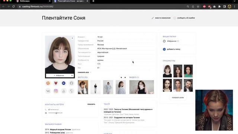Viewport: 238px width, 134px height.
Task: Click the pencil icon beside 'внести изменения'
Action: click(152, 18)
